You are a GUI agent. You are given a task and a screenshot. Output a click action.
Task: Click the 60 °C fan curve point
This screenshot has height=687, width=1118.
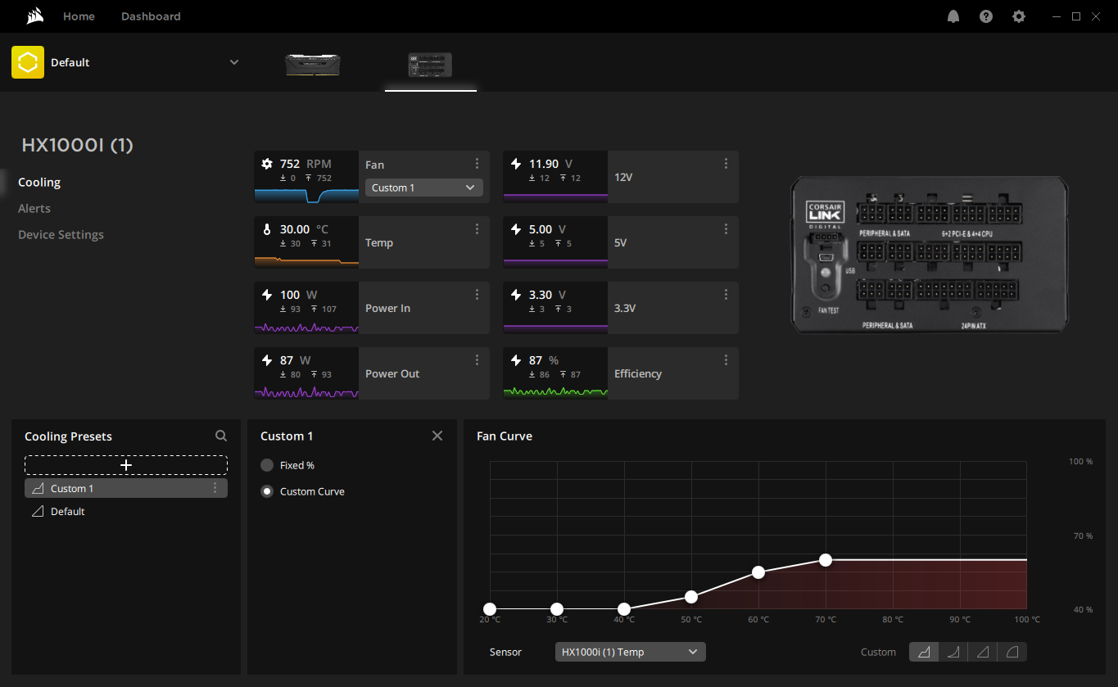pos(758,572)
